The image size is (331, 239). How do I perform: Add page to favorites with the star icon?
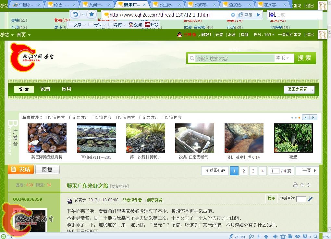pos(92,14)
